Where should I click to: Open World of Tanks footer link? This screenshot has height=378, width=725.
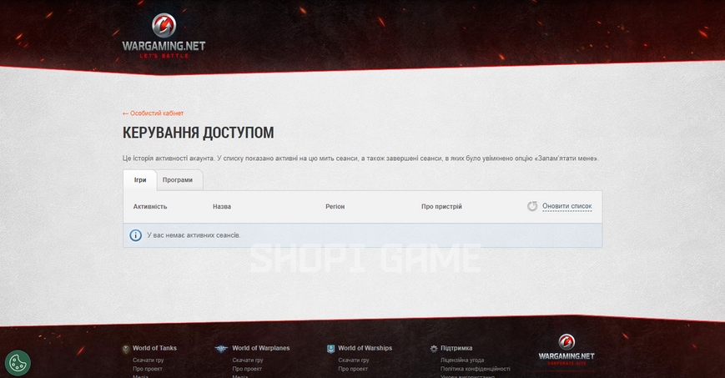point(154,348)
